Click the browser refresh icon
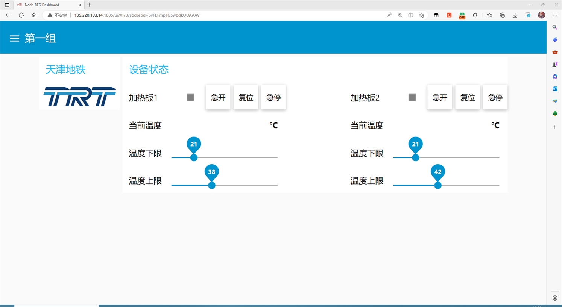Viewport: 562px width, 307px height. point(21,15)
